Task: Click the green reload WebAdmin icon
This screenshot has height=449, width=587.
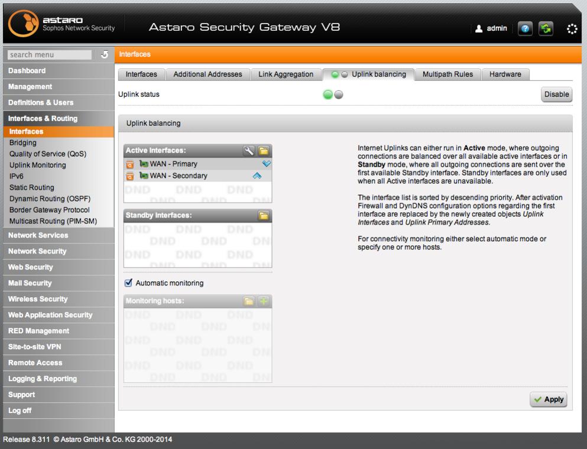Action: pos(546,28)
